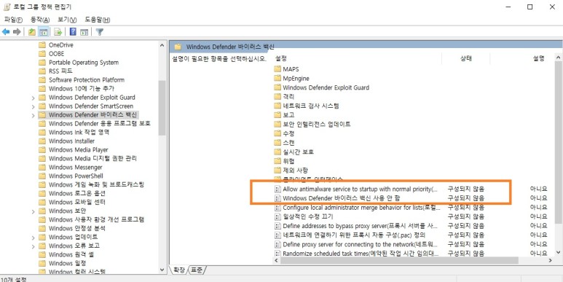The height and width of the screenshot is (282, 563).
Task: Select Allow antimalware service to startup policy
Action: 360,189
